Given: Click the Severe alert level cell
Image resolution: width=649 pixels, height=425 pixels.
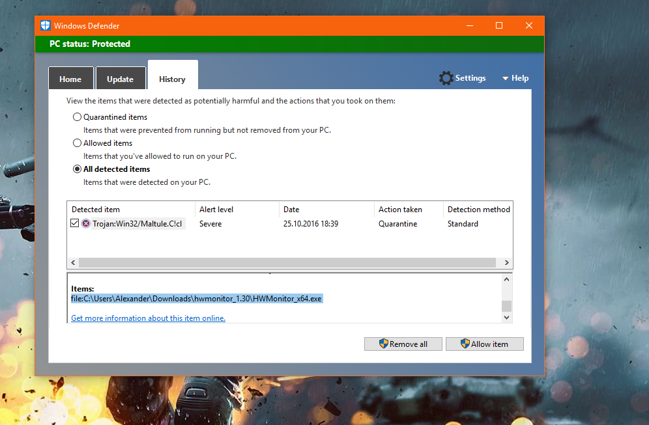Looking at the screenshot, I should pyautogui.click(x=210, y=224).
